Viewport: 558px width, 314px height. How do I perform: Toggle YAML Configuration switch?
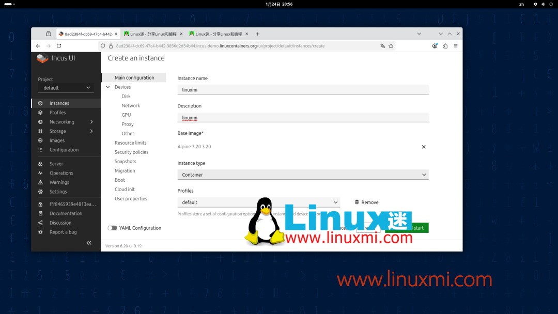pos(113,228)
